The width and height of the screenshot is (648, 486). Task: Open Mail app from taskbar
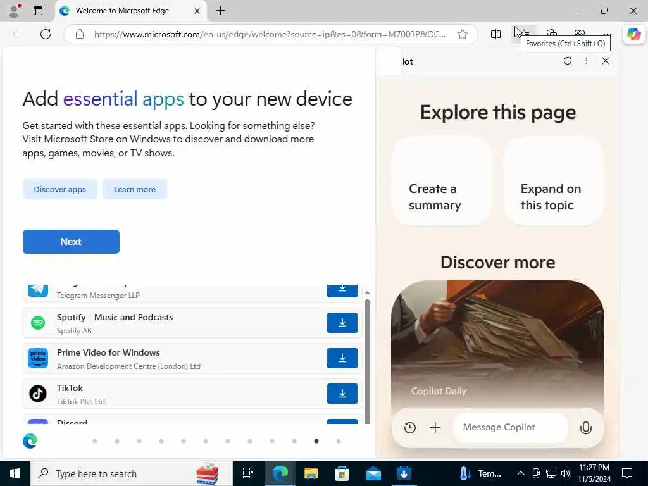(x=373, y=473)
